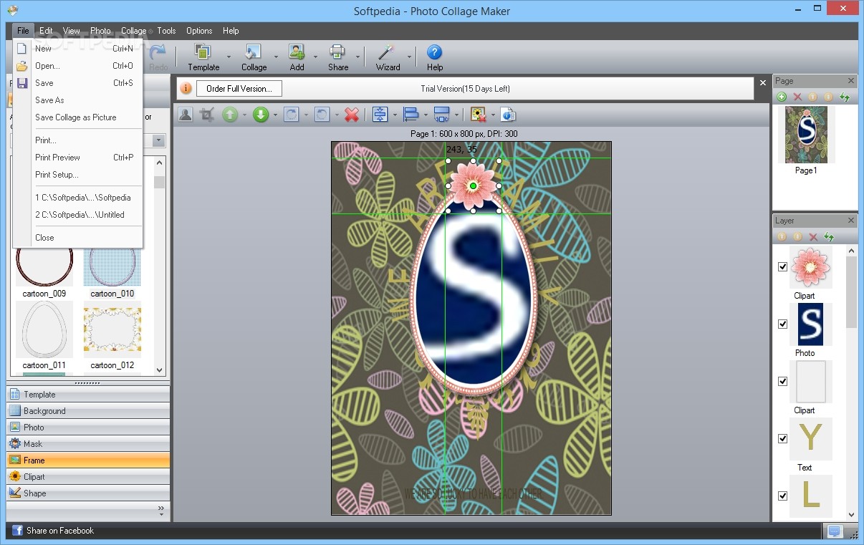
Task: Open the Edit menu
Action: (46, 31)
